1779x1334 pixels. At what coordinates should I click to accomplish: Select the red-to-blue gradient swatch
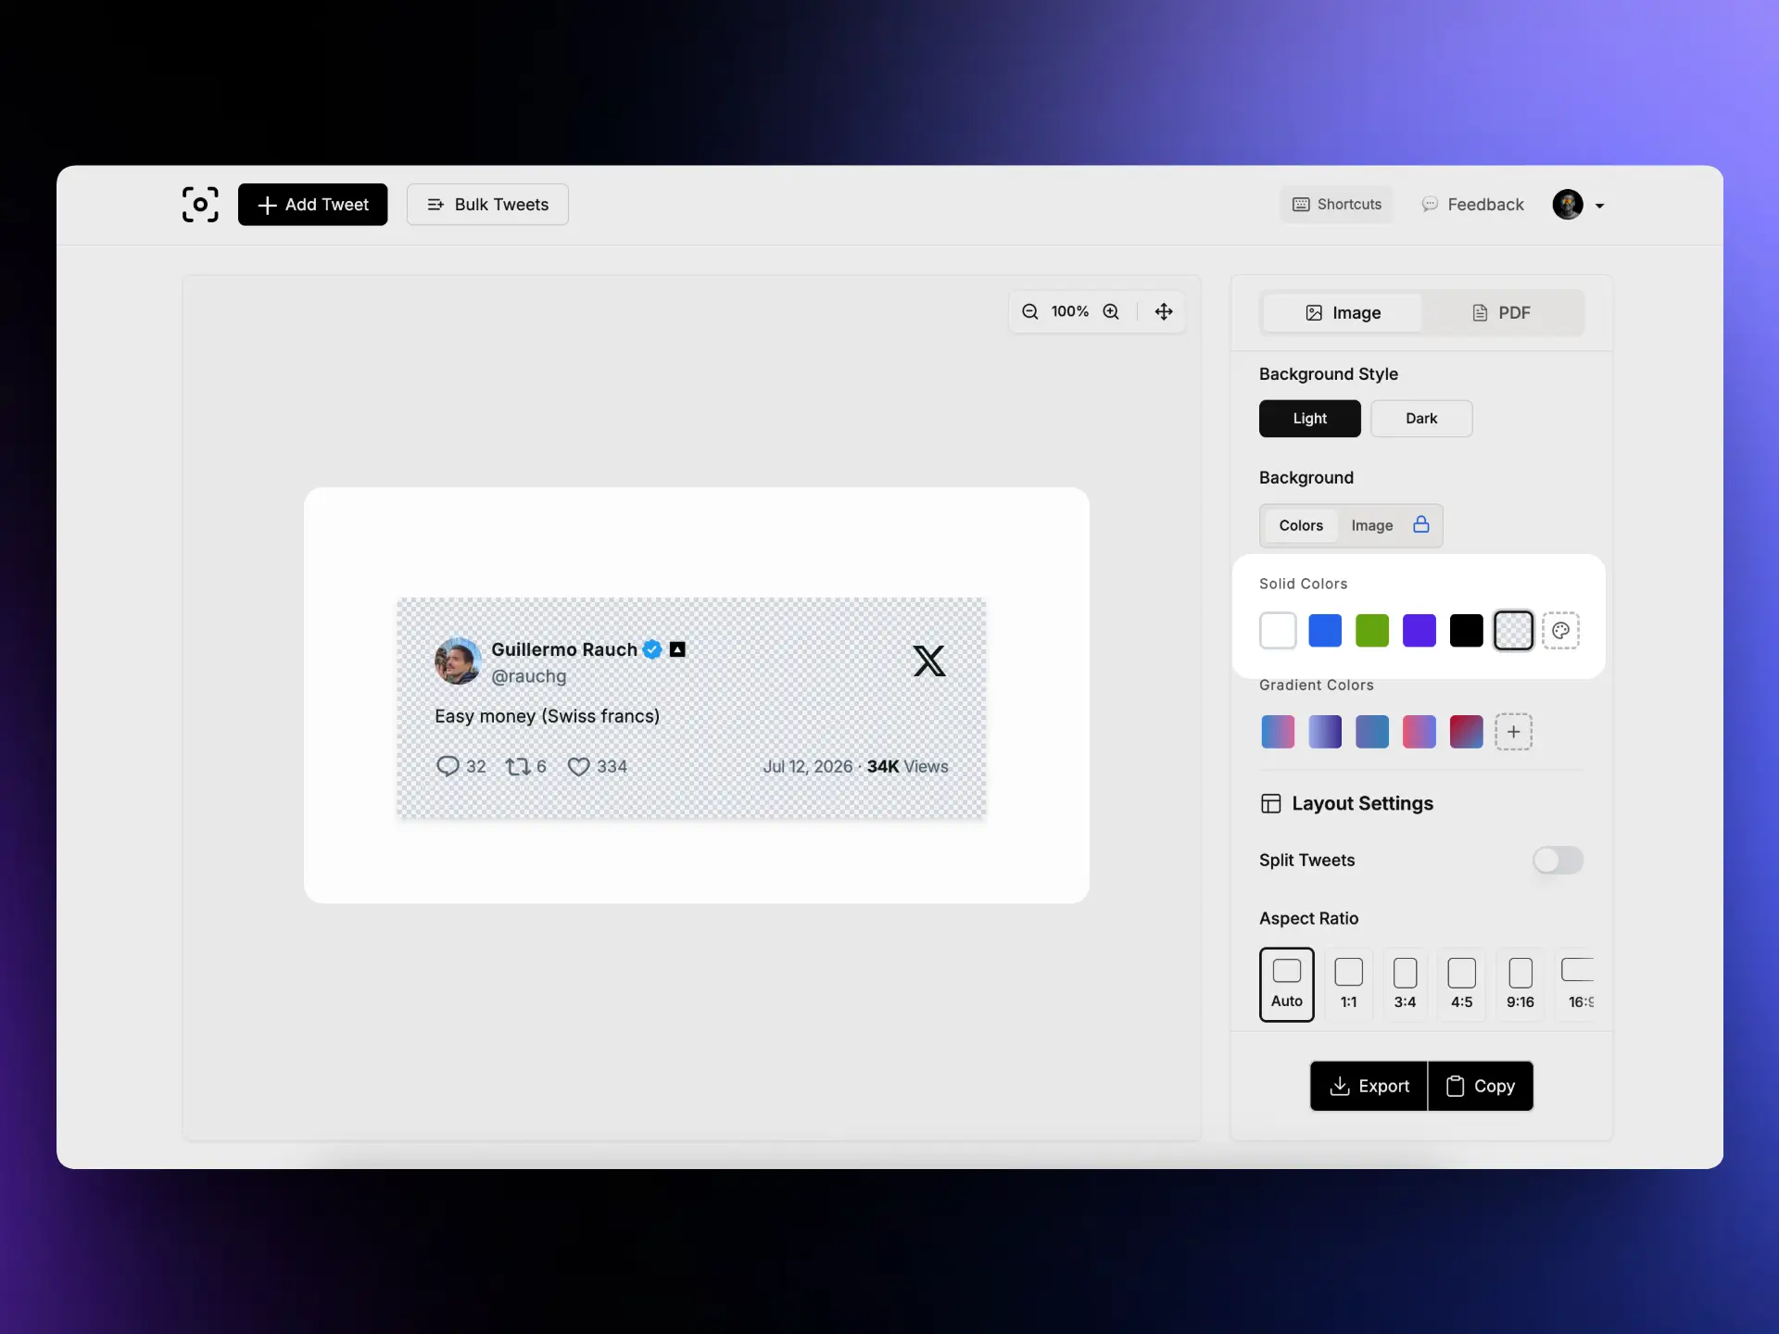[x=1466, y=732]
